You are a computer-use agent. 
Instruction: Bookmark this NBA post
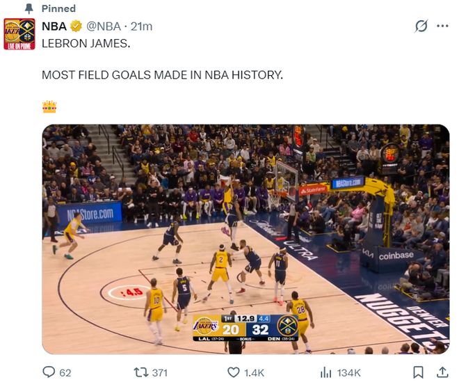coord(418,372)
